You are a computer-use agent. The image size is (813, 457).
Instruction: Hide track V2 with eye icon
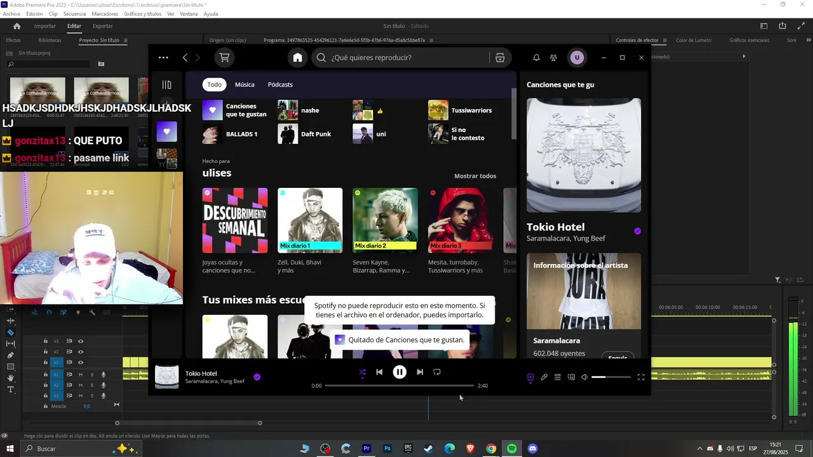click(81, 352)
